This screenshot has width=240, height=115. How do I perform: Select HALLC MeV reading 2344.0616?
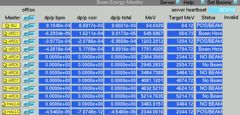click(x=150, y=112)
